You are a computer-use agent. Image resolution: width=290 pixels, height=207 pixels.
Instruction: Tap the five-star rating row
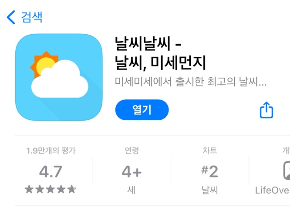coord(51,189)
